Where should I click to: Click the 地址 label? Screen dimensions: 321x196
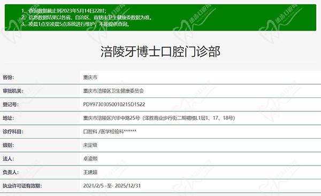[8, 118]
